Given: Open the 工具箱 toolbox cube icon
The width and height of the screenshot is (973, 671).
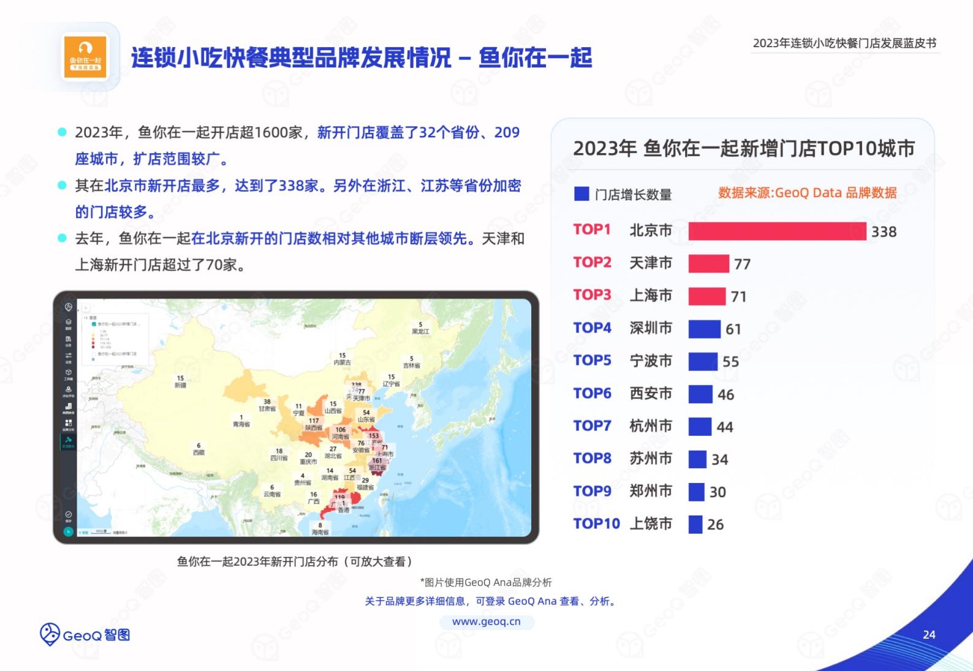Looking at the screenshot, I should coord(69,372).
